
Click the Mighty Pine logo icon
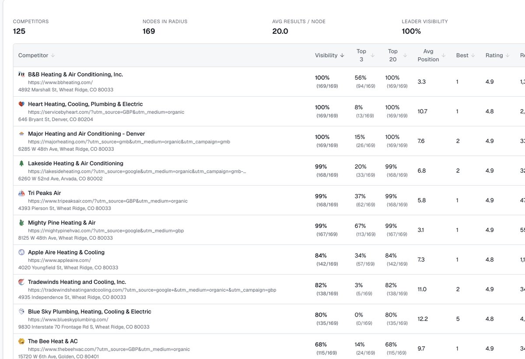pyautogui.click(x=21, y=223)
